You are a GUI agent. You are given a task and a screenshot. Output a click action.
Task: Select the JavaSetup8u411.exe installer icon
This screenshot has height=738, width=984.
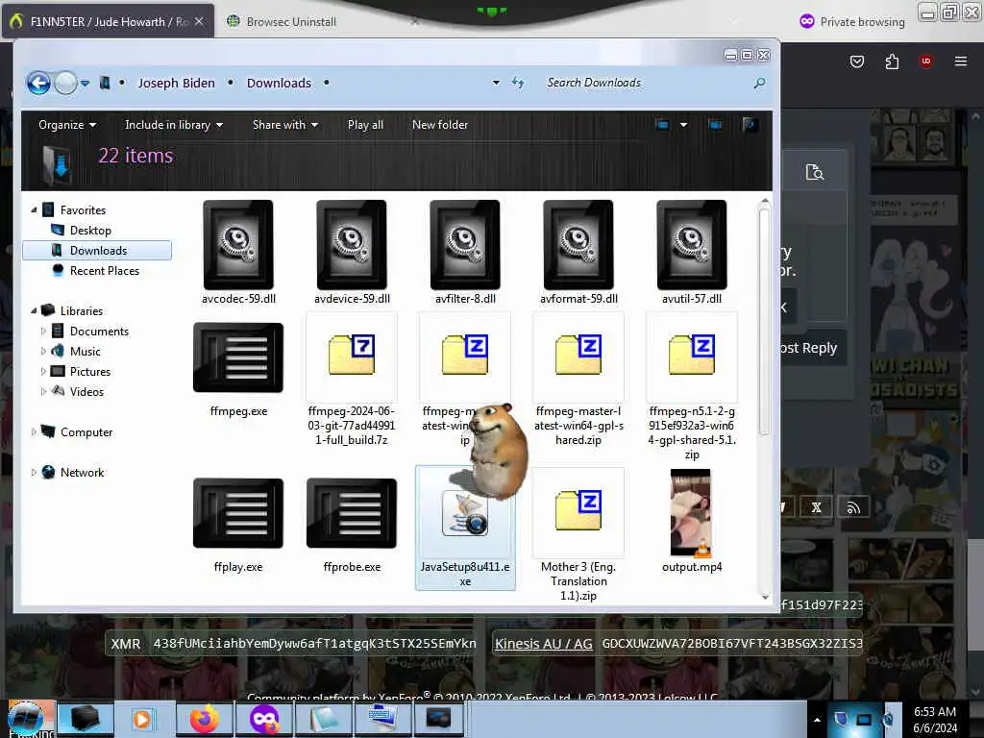[465, 514]
